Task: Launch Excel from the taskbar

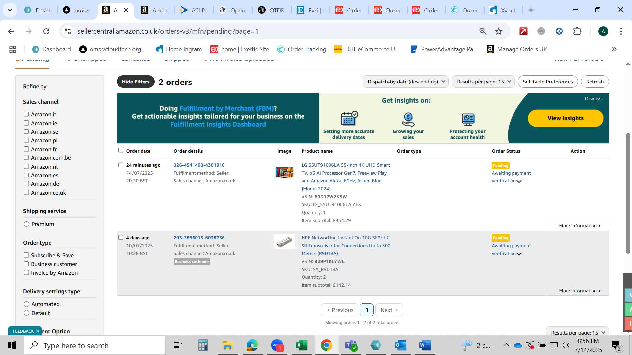Action: tap(302, 345)
